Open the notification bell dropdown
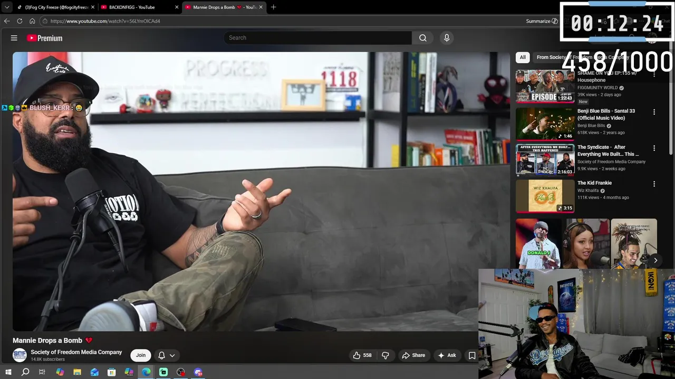Viewport: 675px width, 379px height. (x=167, y=355)
